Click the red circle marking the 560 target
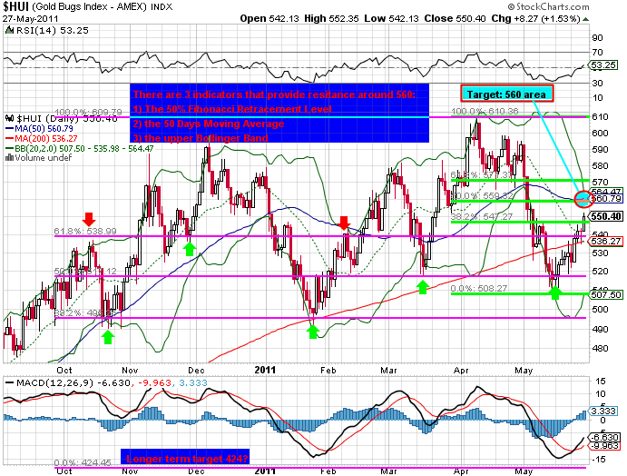This screenshot has height=476, width=627. [x=585, y=197]
